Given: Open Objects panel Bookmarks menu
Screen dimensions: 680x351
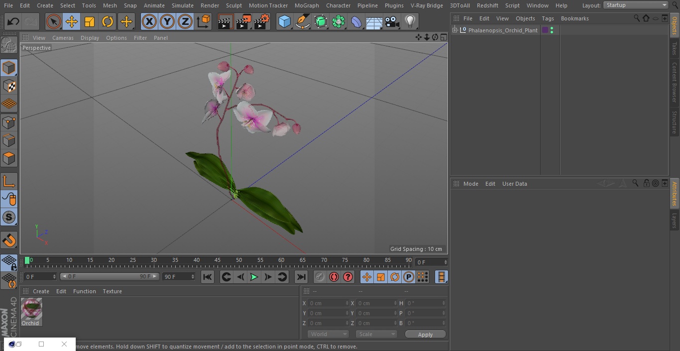Looking at the screenshot, I should (x=575, y=18).
